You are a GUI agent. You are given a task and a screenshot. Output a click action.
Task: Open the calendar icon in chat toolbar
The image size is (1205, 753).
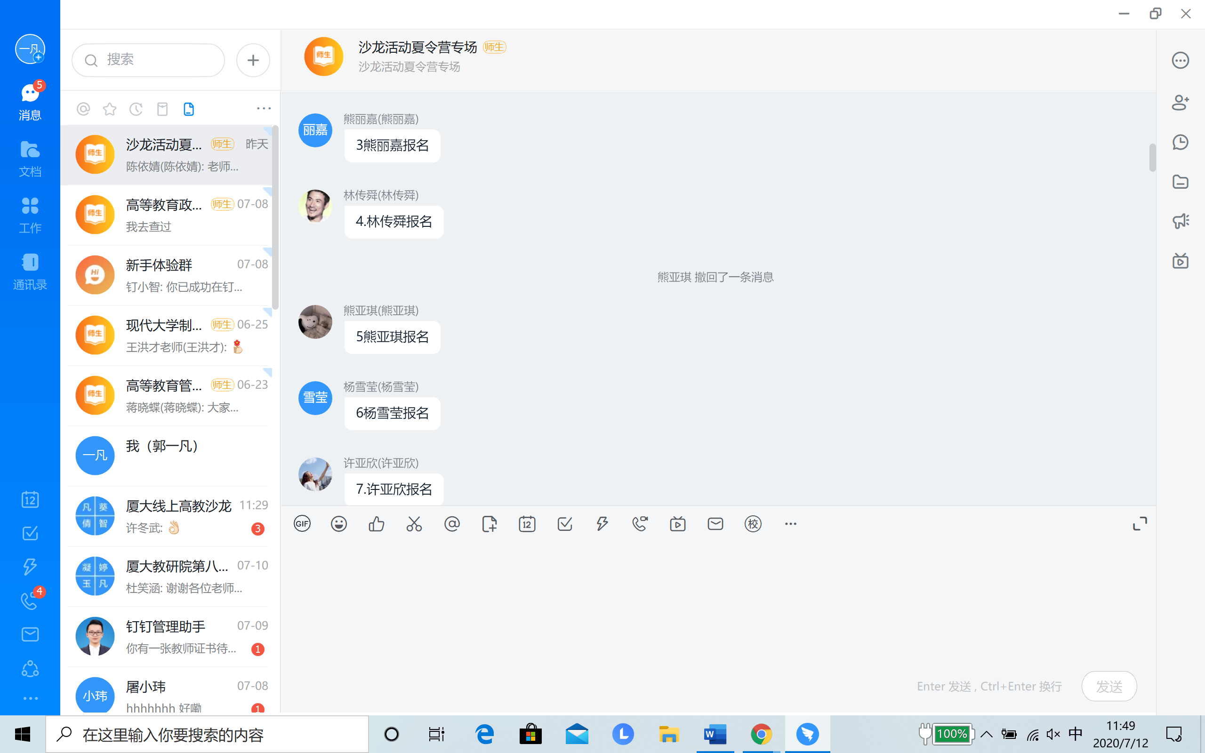click(527, 523)
